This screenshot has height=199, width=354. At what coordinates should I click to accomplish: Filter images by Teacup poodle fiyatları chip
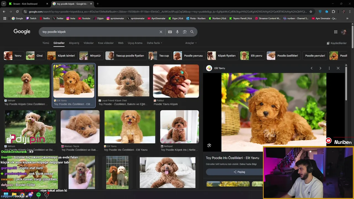click(x=126, y=56)
